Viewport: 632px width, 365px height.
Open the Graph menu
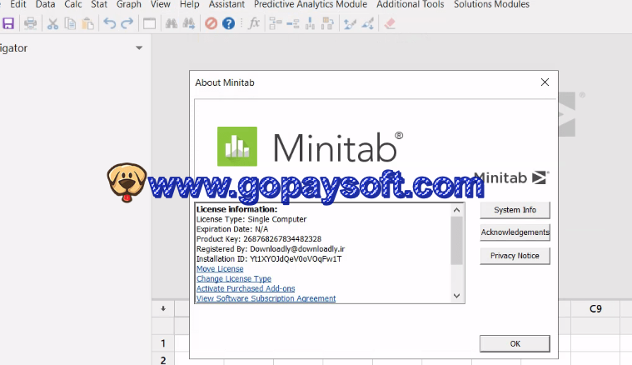click(128, 4)
